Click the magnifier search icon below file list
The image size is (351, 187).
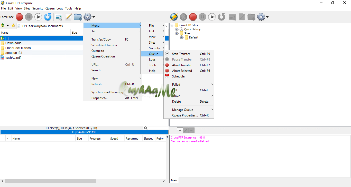(146, 128)
